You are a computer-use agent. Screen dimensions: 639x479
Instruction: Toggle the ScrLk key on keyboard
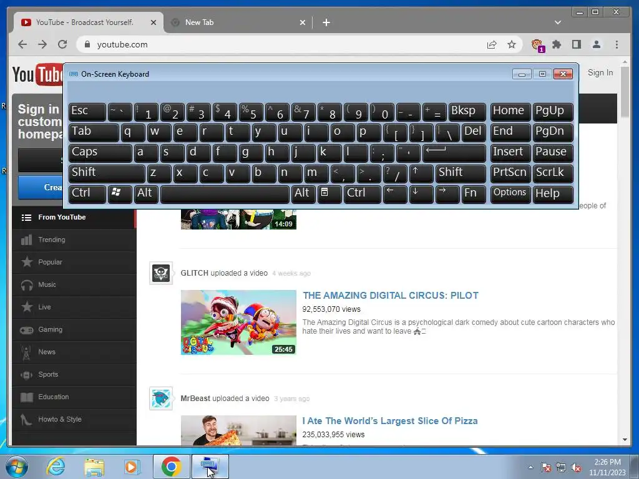click(x=553, y=173)
